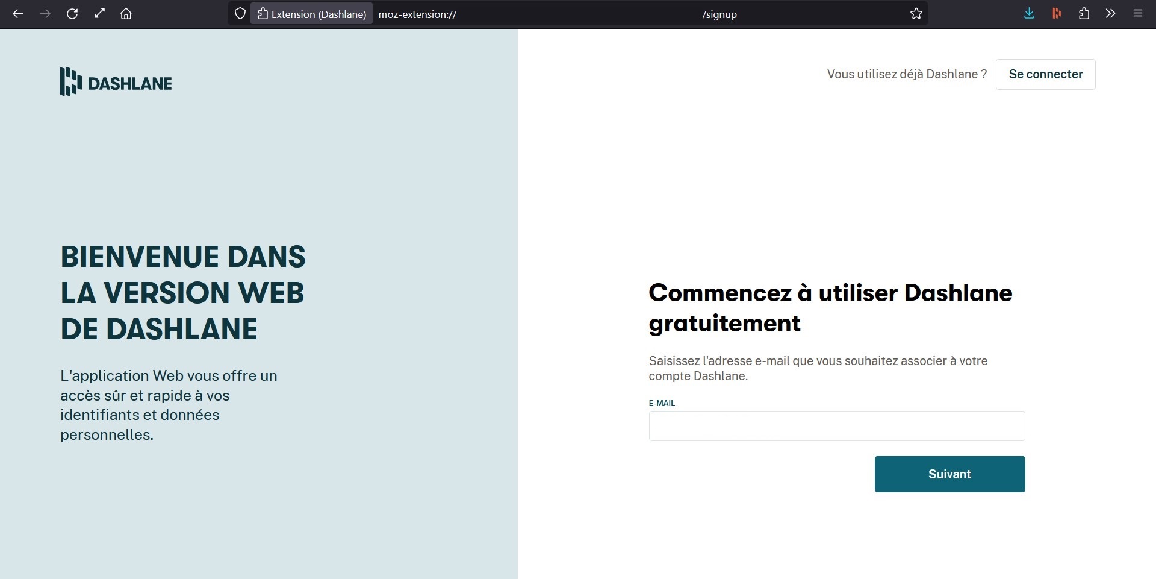This screenshot has width=1156, height=579.
Task: Click the forward navigation arrow
Action: point(45,14)
